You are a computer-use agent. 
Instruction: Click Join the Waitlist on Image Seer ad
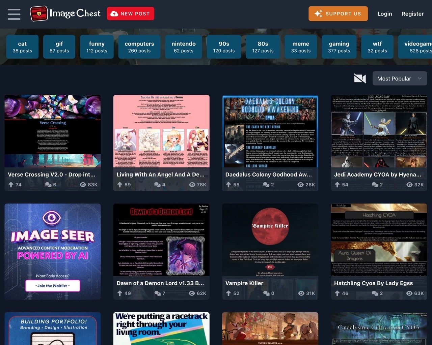(x=53, y=286)
